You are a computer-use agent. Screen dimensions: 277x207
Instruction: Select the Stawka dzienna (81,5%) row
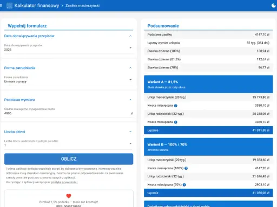point(208,59)
